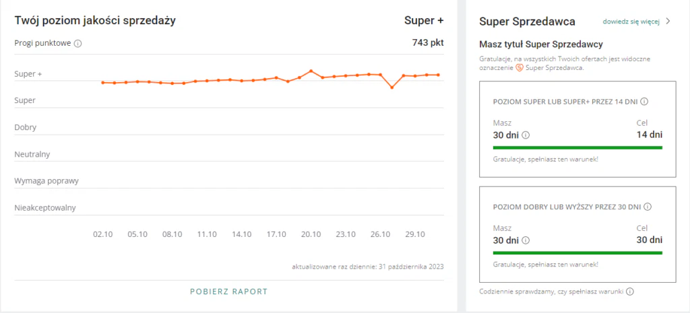Click the 743 pkt score value

click(x=428, y=42)
